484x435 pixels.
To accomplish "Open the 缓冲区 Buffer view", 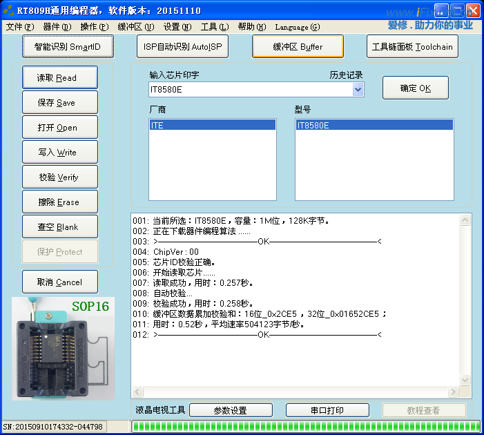I will pos(298,47).
